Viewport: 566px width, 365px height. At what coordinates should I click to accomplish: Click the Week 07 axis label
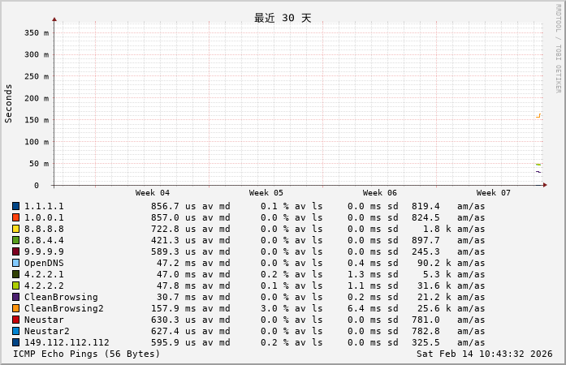coord(494,193)
